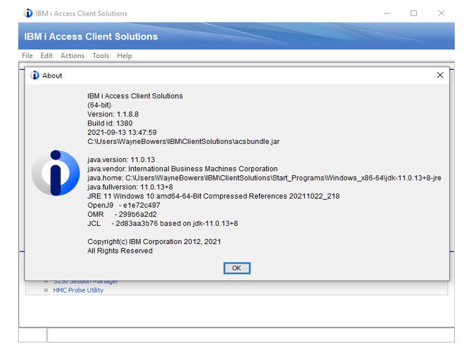
Task: Click the Copyright(c) IBM Corporation 2012, 2021 text
Action: (x=154, y=242)
